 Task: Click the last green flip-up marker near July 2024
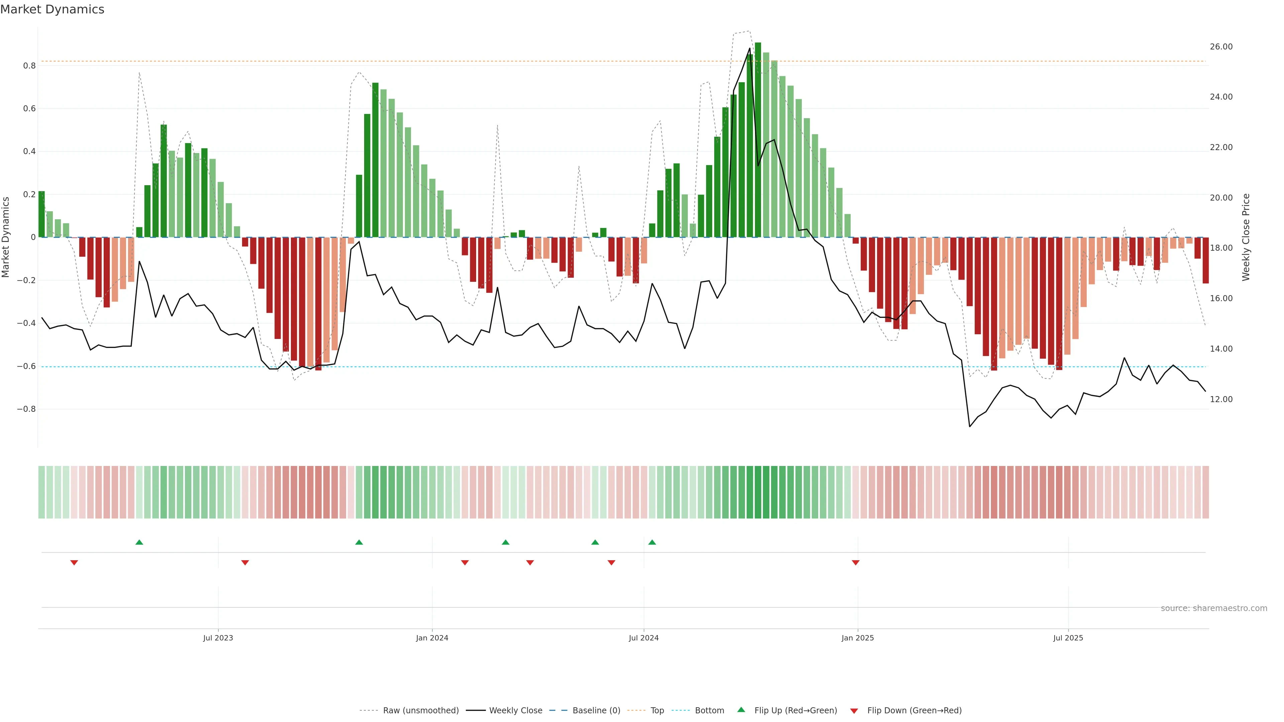pyautogui.click(x=652, y=542)
